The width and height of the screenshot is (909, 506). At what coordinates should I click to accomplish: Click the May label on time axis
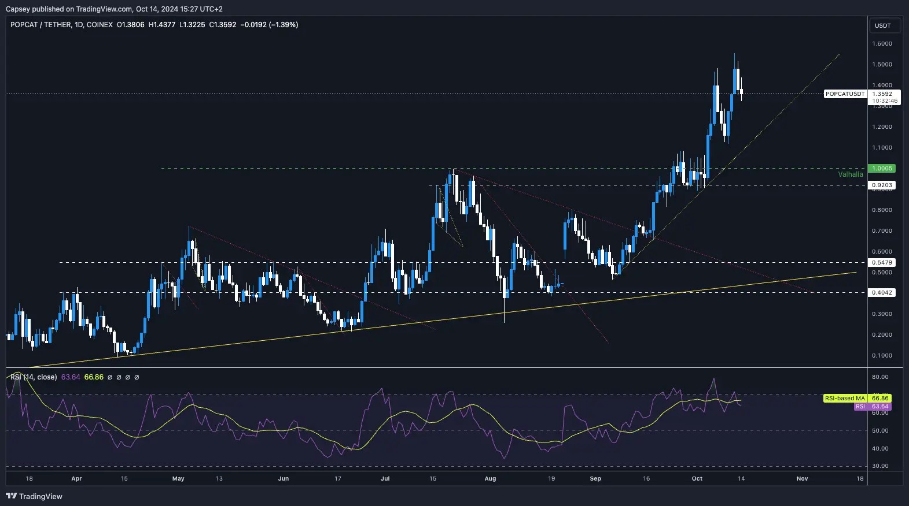click(x=178, y=479)
